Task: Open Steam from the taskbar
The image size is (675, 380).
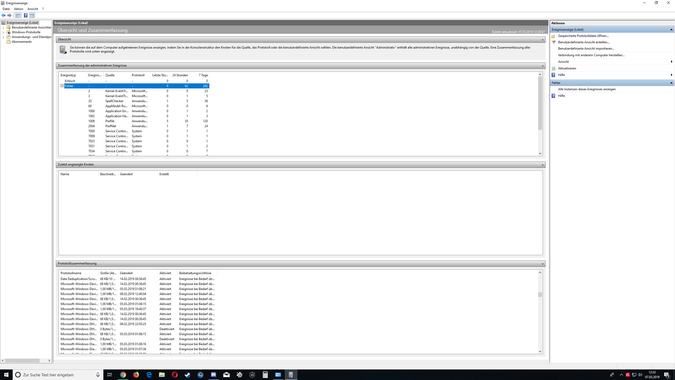Action: [x=187, y=375]
